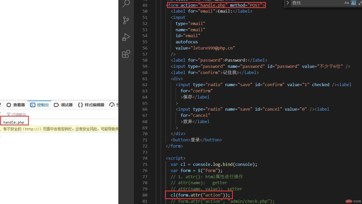Click the autofocus attribute on line 55
This screenshot has width=362, height=204.
click(187, 42)
